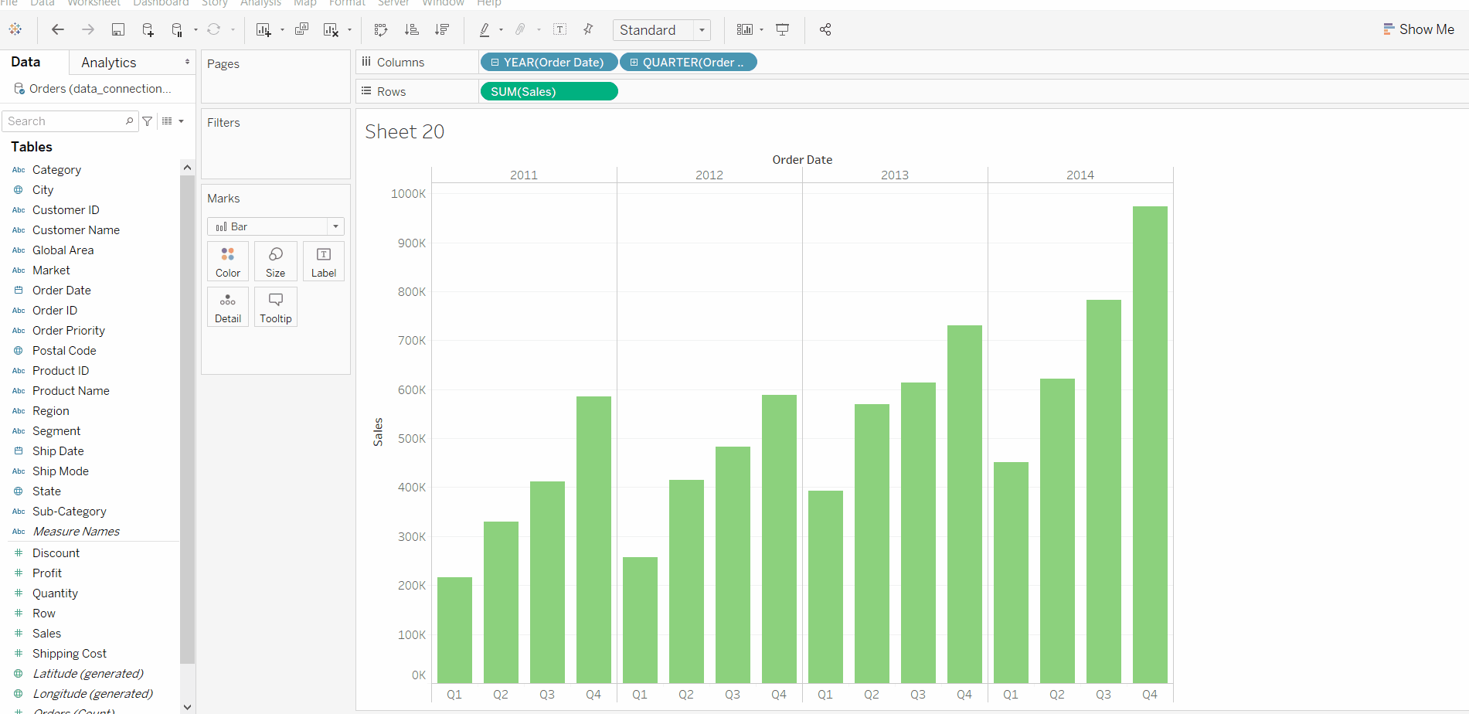Viewport: 1469px width, 714px height.
Task: Select the 2014 Q4 bar in the chart
Action: click(x=1150, y=444)
